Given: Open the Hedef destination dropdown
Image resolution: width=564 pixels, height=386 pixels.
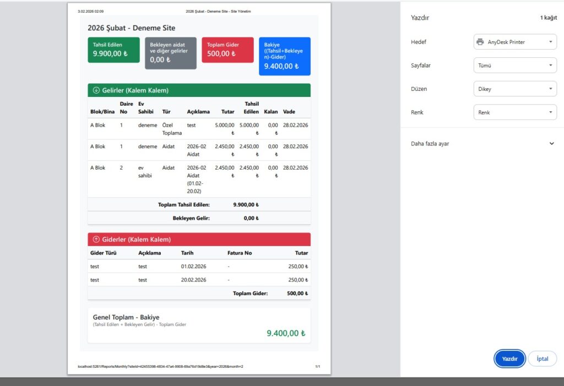Looking at the screenshot, I should (x=515, y=42).
